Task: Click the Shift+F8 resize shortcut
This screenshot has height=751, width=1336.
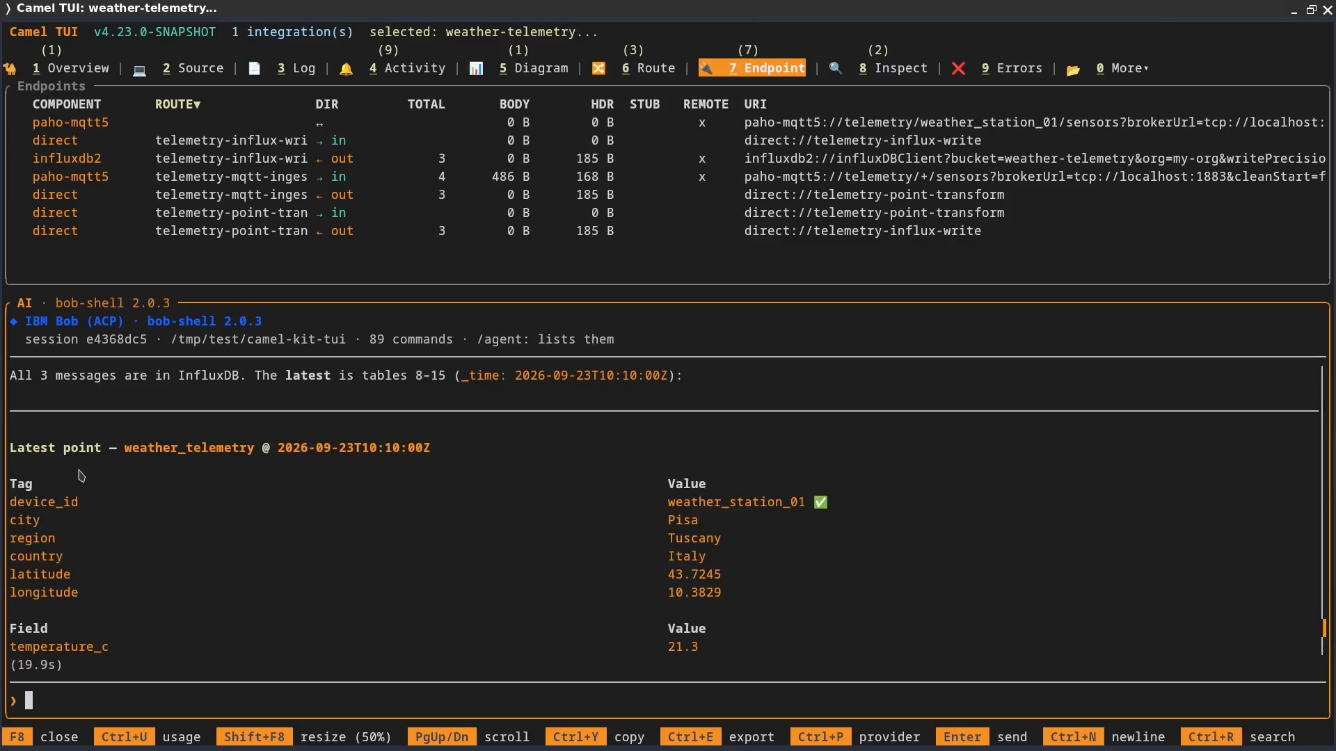Action: (304, 737)
